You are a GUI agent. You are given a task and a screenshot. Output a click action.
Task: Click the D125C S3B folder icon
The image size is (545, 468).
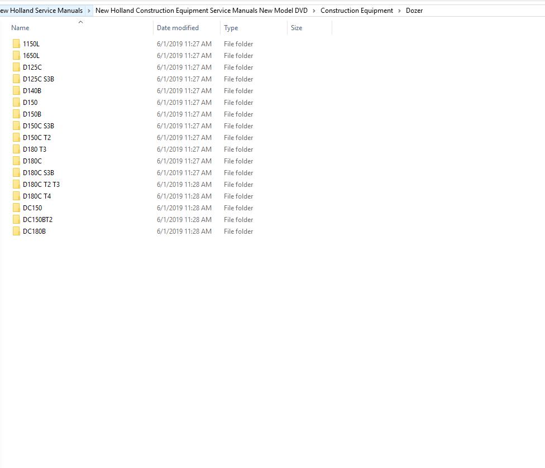[x=16, y=79]
